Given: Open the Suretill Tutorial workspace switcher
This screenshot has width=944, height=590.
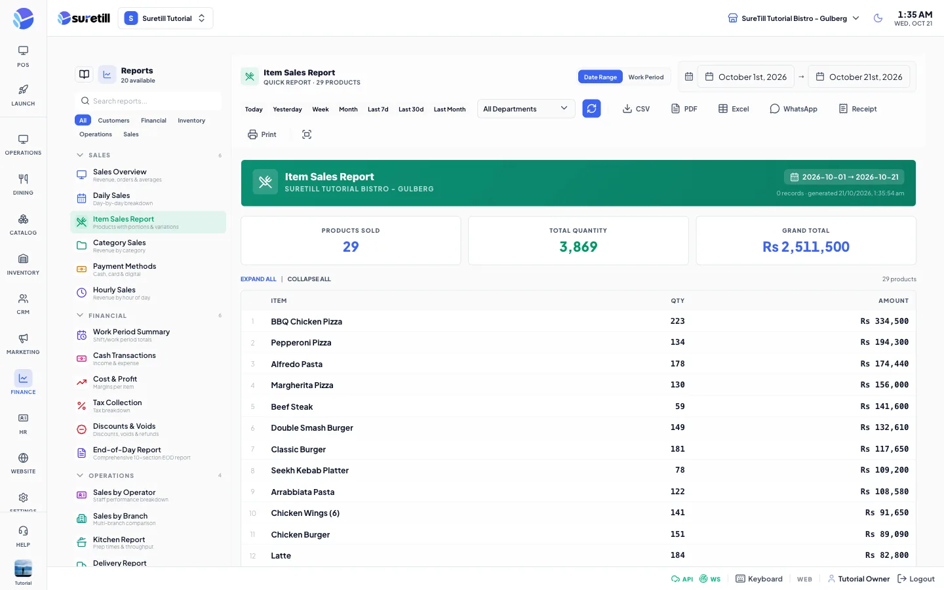Looking at the screenshot, I should [x=166, y=18].
